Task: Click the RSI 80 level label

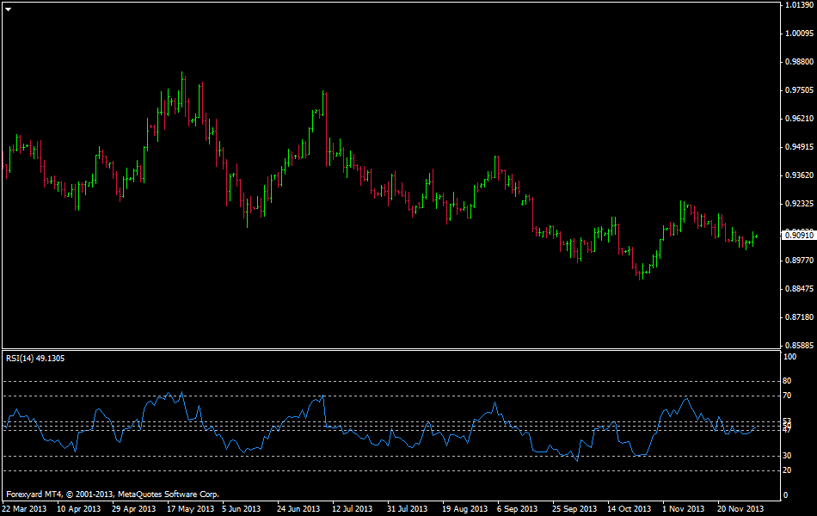Action: pos(786,381)
